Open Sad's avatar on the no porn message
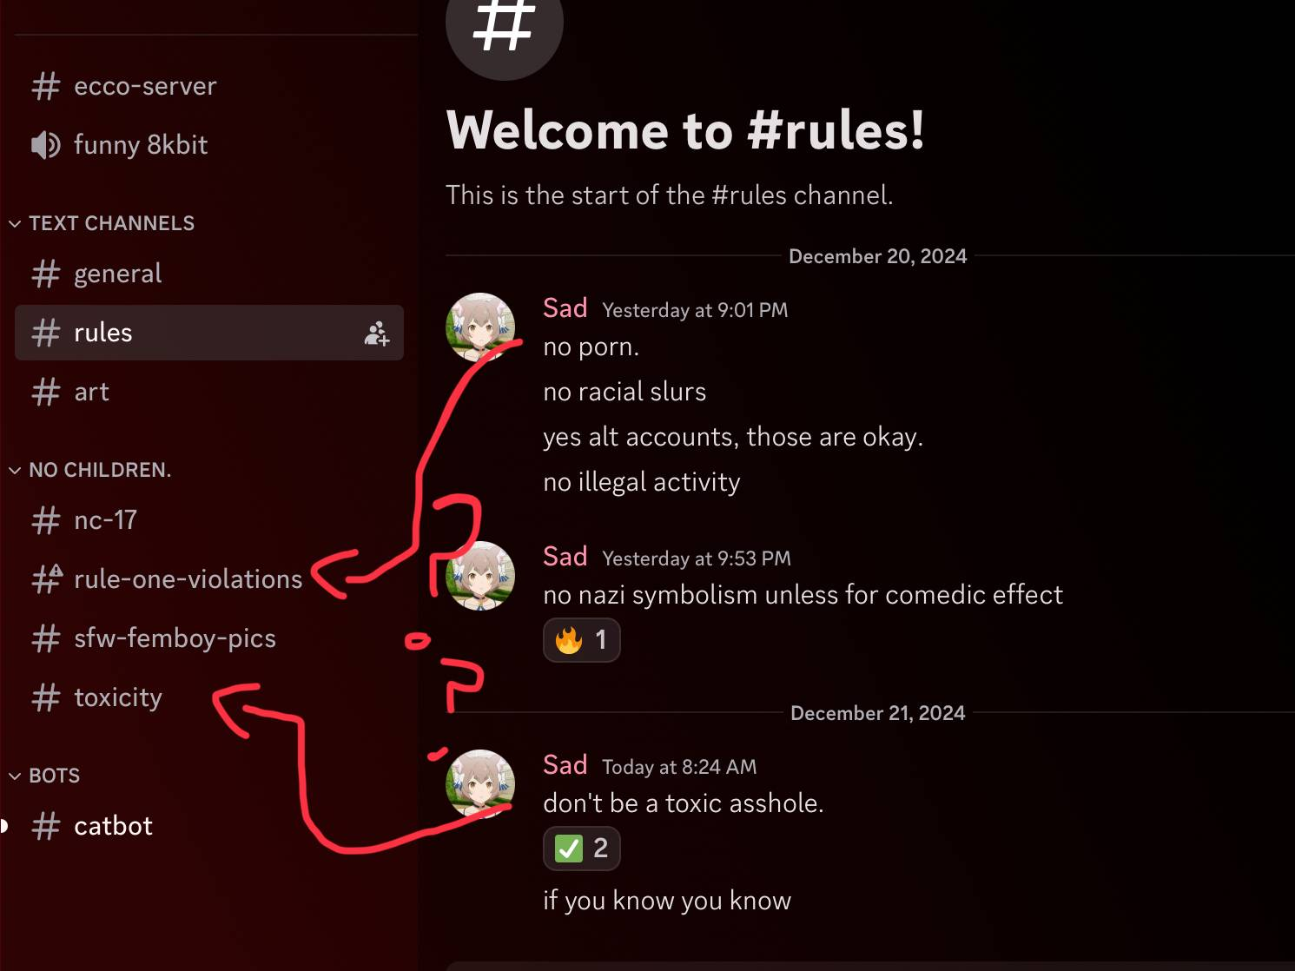Image resolution: width=1295 pixels, height=971 pixels. pos(480,327)
